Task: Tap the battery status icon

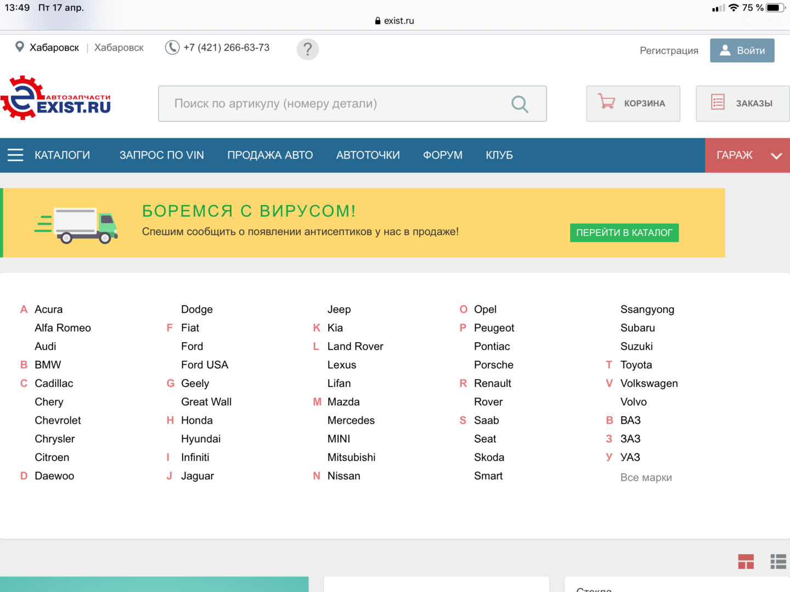Action: [776, 8]
